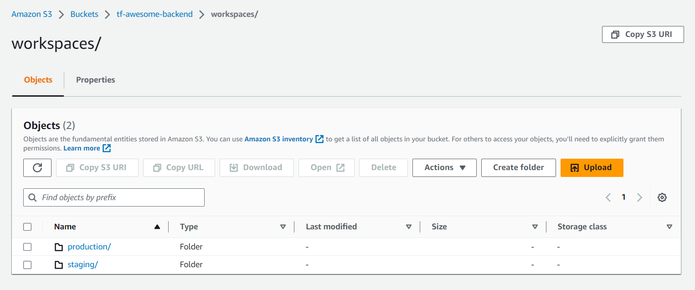Click the external link icon after Amazon S3 inventory
Image resolution: width=695 pixels, height=290 pixels.
click(x=319, y=139)
